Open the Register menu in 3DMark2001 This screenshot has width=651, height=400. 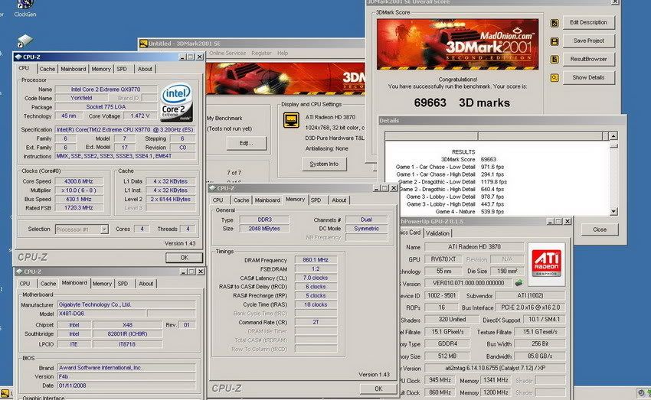click(x=261, y=53)
